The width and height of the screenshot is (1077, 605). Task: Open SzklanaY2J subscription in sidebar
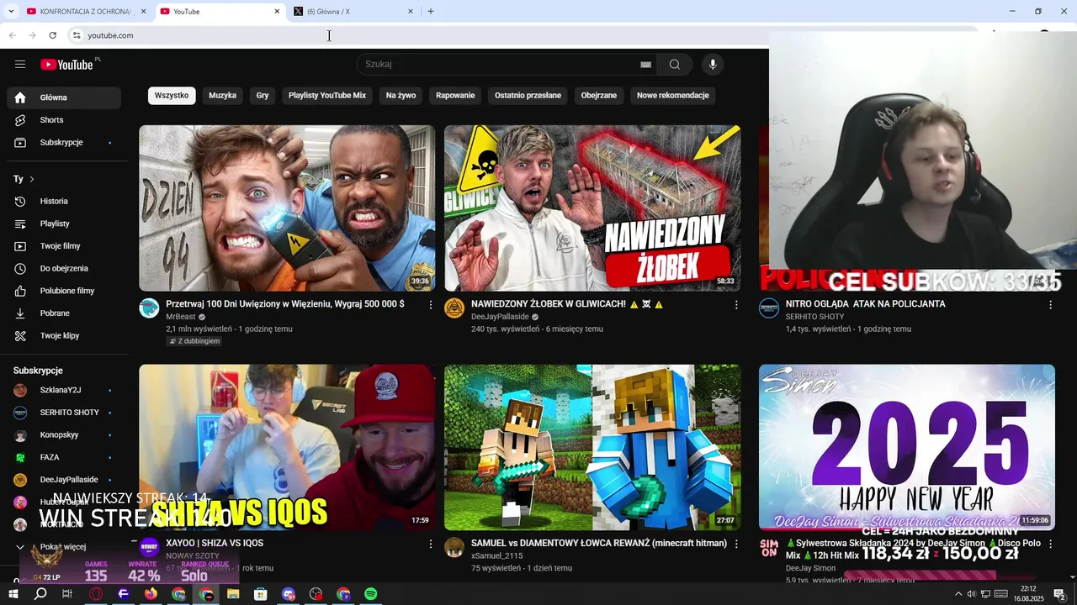[x=64, y=390]
